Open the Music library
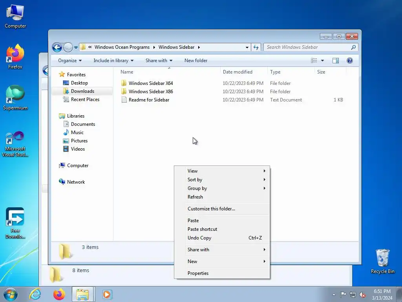This screenshot has height=302, width=402. pyautogui.click(x=77, y=132)
